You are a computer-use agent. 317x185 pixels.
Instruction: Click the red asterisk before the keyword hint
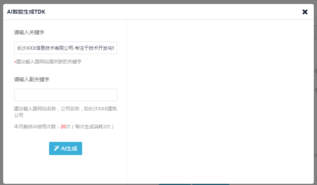click(x=15, y=62)
